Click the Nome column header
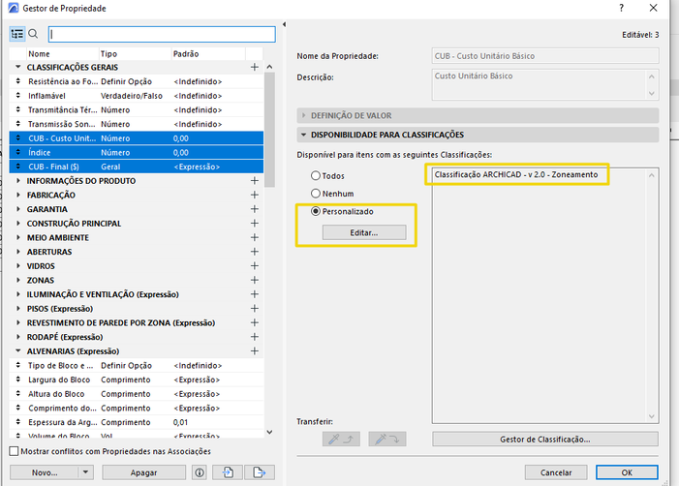The height and width of the screenshot is (486, 679). pyautogui.click(x=62, y=54)
